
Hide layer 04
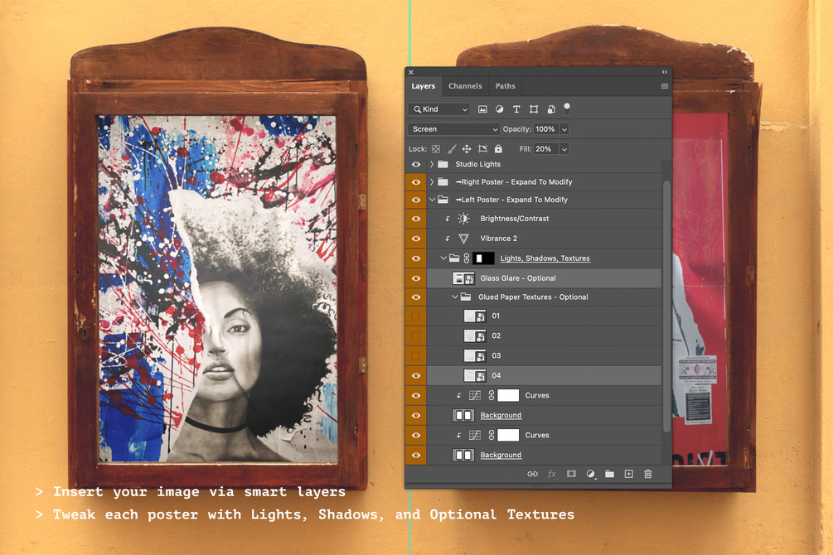416,375
